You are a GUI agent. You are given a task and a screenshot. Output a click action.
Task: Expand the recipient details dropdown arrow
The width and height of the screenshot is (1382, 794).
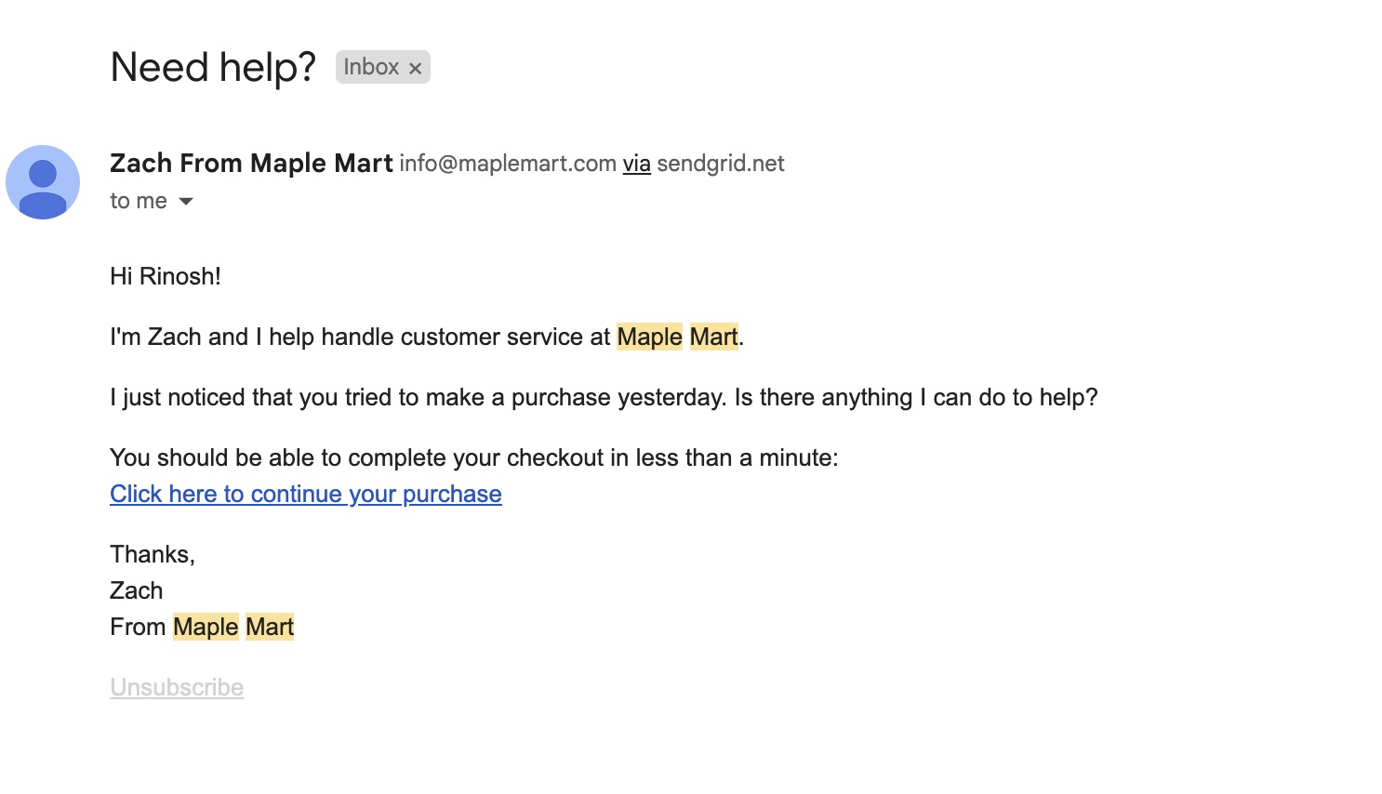[x=186, y=201]
